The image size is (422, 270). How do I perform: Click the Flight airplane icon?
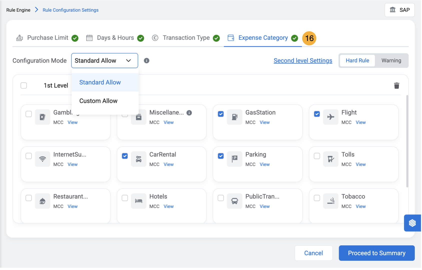point(330,117)
